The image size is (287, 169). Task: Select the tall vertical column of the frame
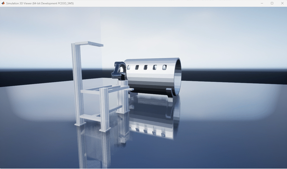(x=77, y=83)
